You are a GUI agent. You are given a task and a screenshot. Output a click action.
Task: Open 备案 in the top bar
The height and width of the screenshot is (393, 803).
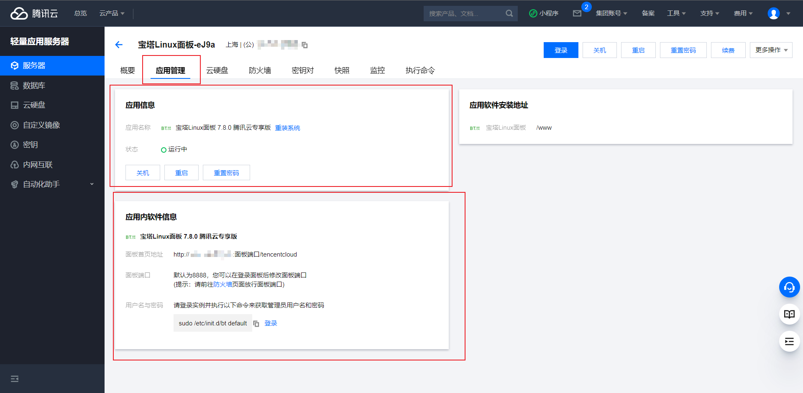pos(648,13)
